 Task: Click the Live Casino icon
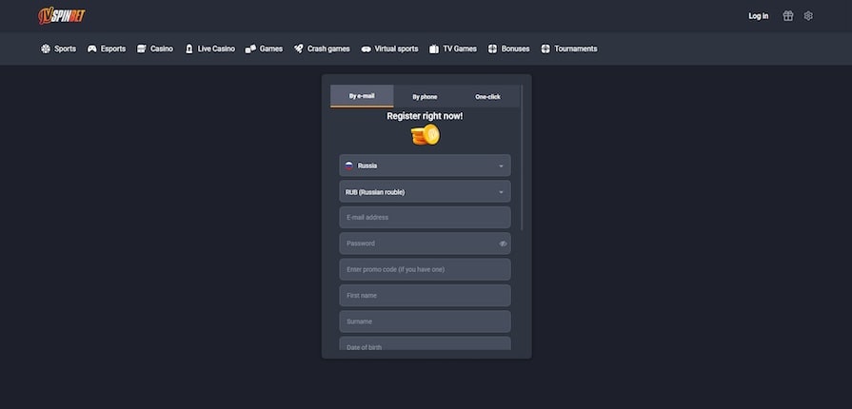point(189,49)
